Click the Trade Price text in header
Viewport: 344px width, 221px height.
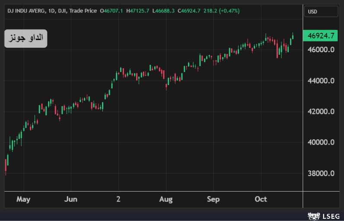click(83, 10)
